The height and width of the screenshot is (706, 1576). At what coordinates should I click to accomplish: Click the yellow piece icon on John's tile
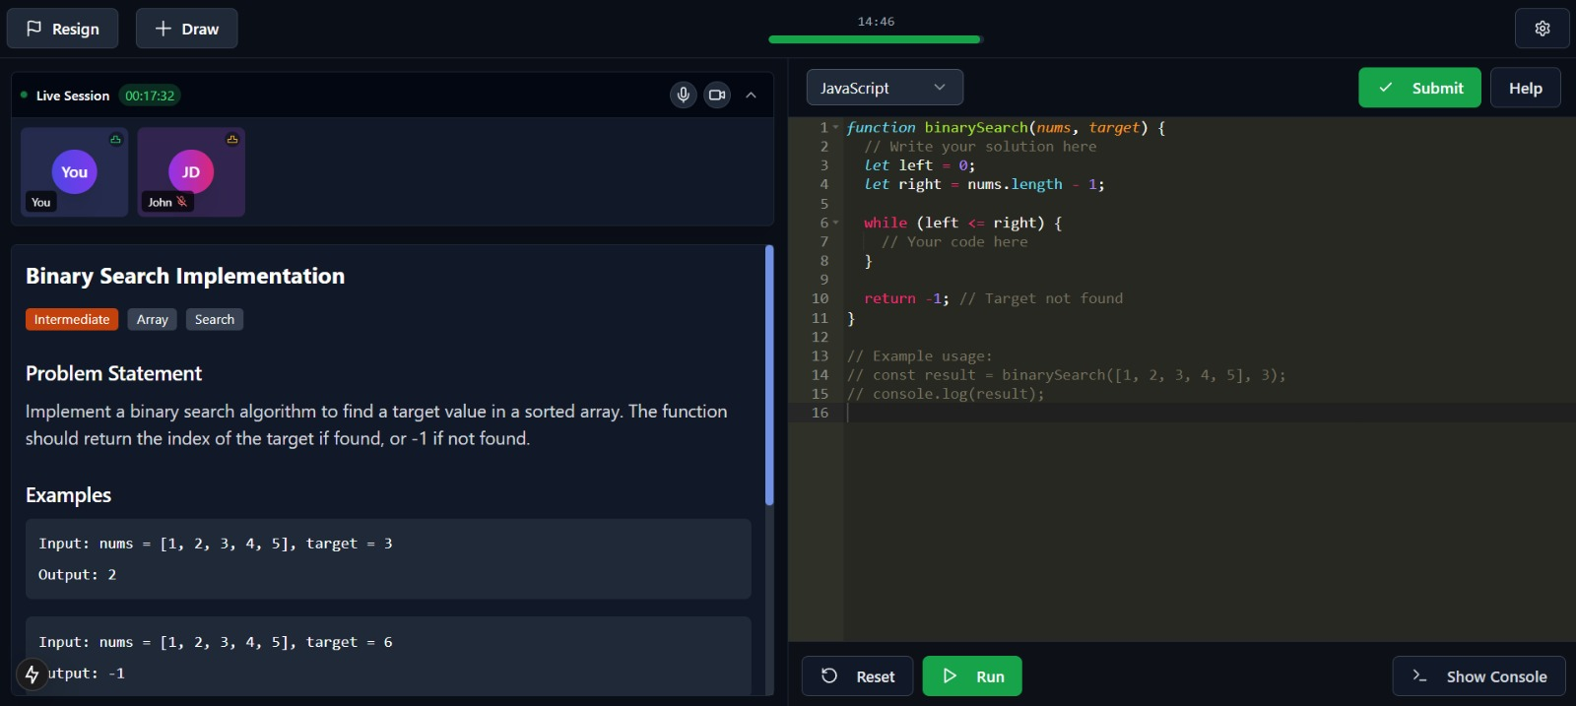click(x=232, y=139)
